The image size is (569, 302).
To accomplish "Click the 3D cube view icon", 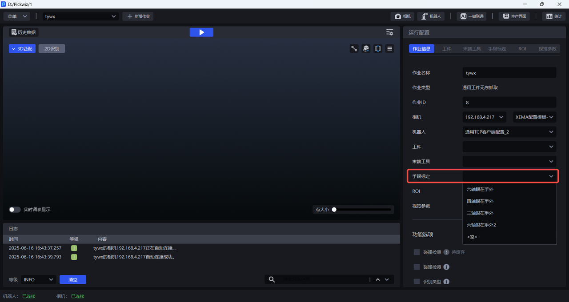I will [366, 49].
